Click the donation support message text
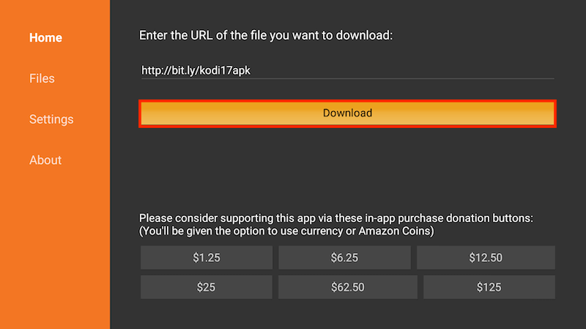586x329 pixels. click(336, 218)
